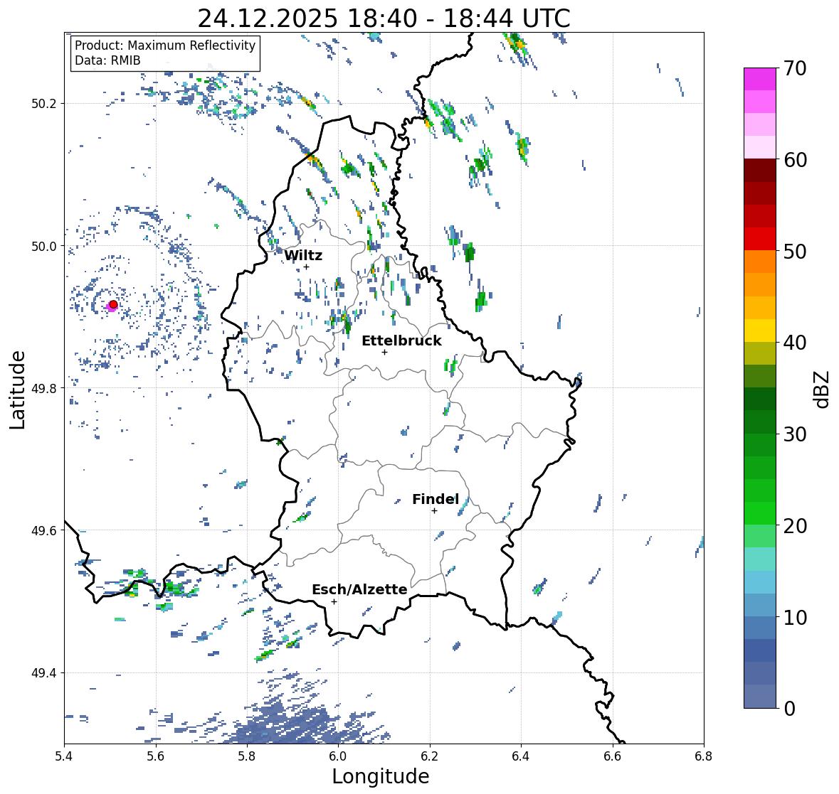The height and width of the screenshot is (794, 839).
Task: Click the Findel station label
Action: (x=436, y=499)
